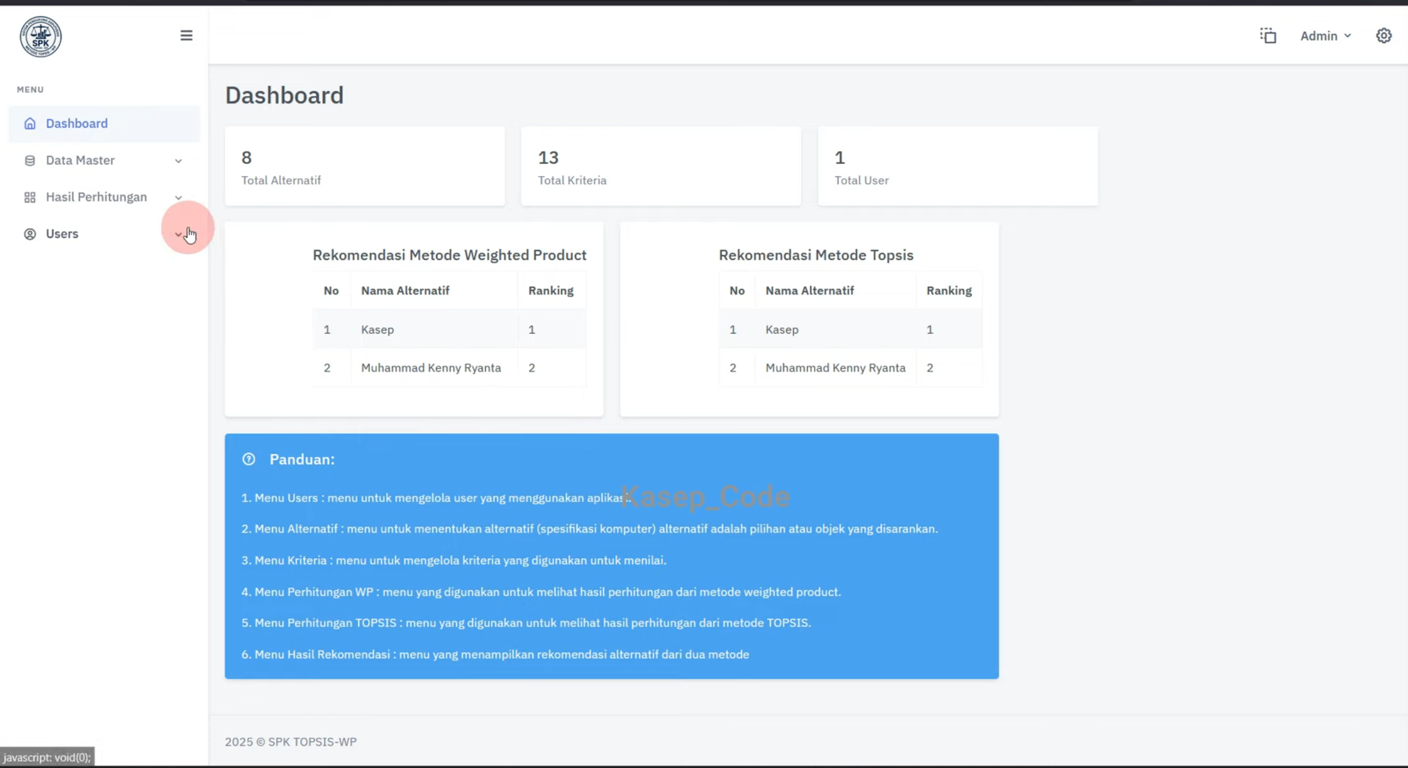This screenshot has height=768, width=1408.
Task: Select the Total Alternatif card showing 8
Action: pyautogui.click(x=365, y=166)
